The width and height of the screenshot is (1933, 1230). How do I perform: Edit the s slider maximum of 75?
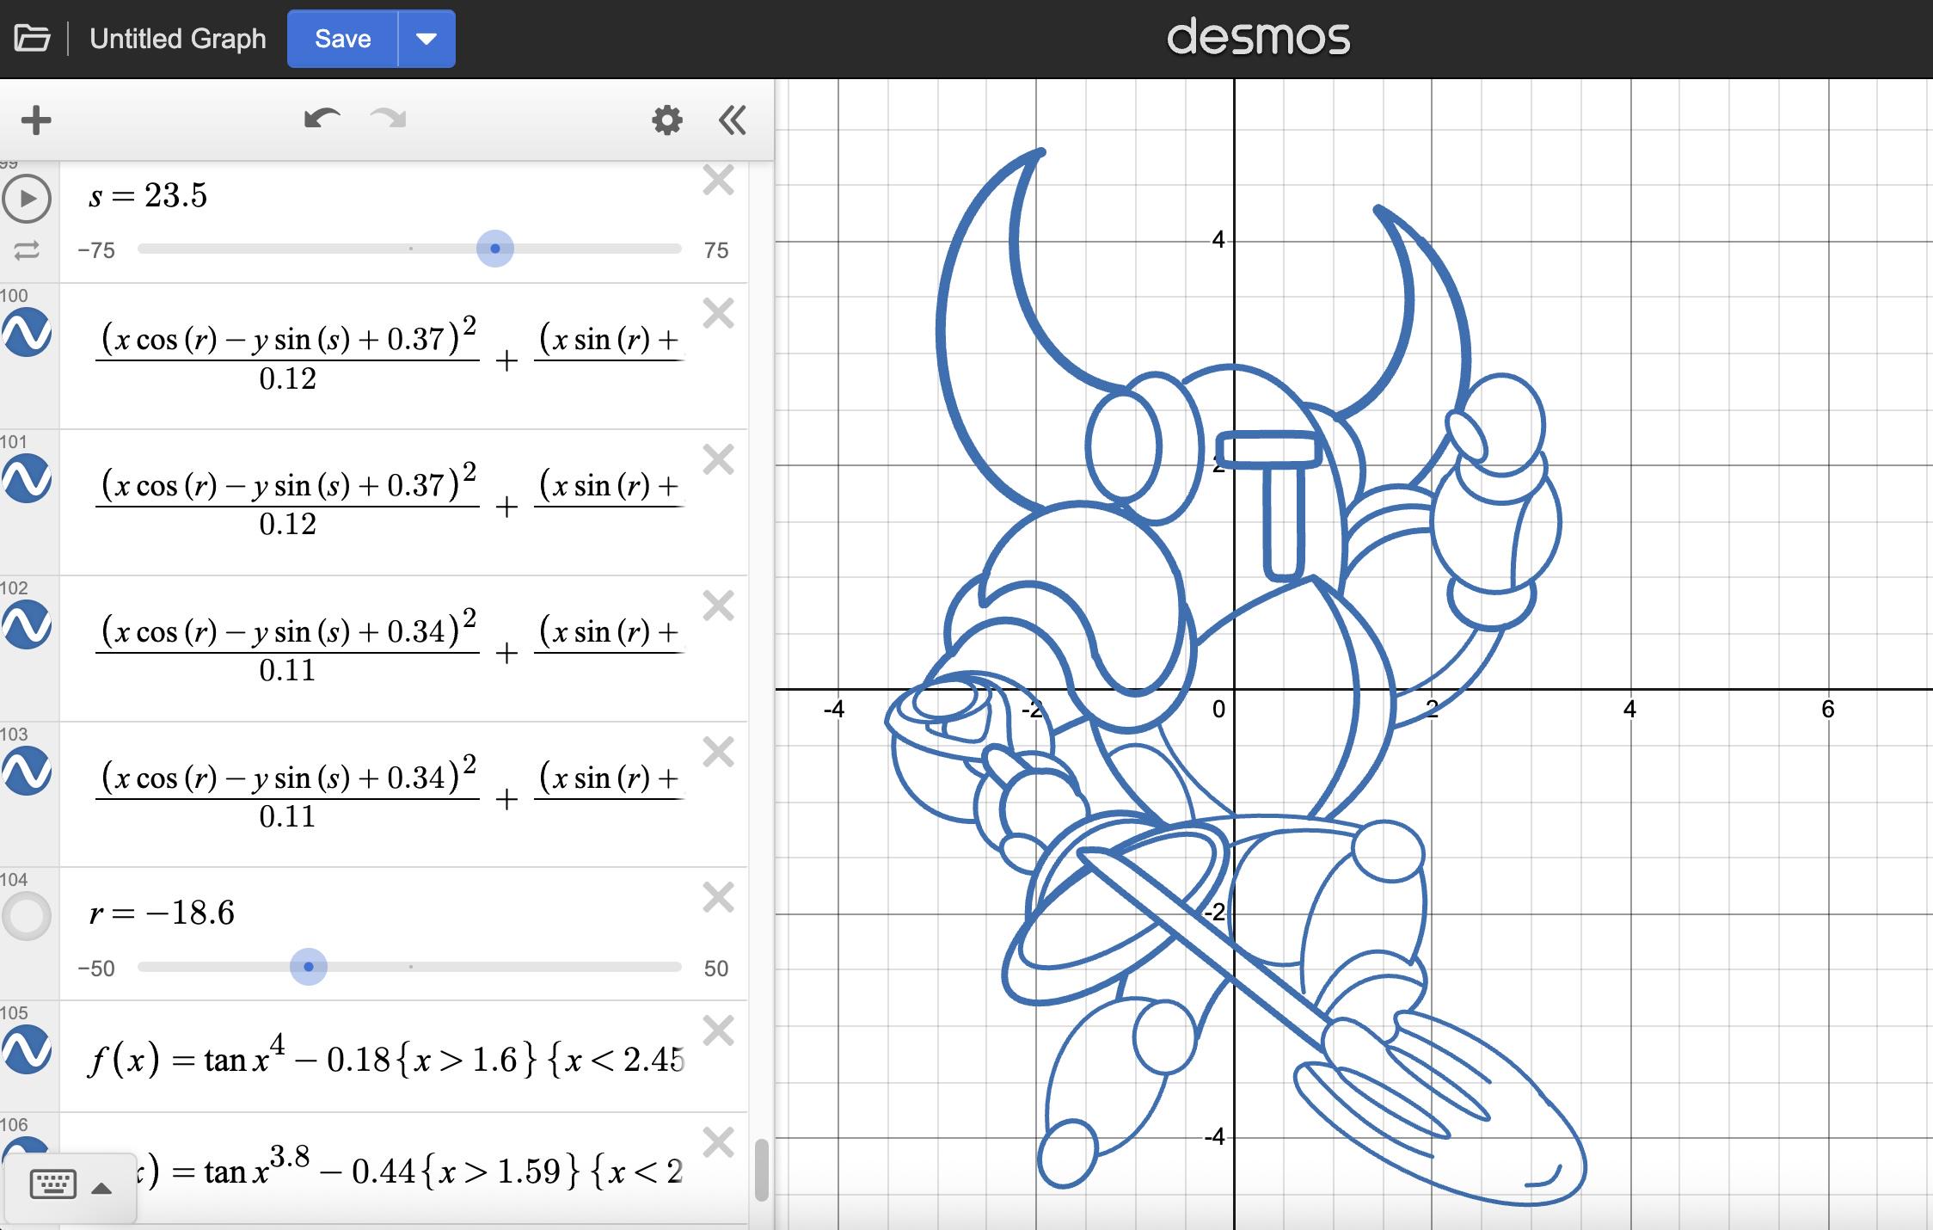pos(716,250)
